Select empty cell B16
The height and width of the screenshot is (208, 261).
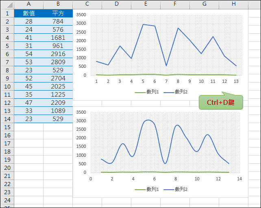tap(58, 135)
